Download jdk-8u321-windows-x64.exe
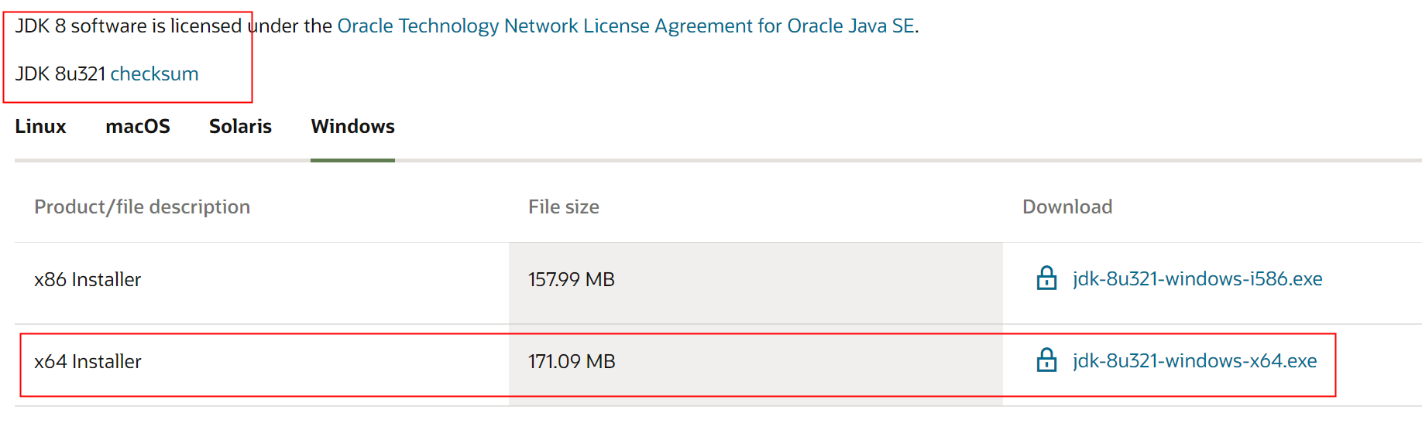 (1194, 360)
